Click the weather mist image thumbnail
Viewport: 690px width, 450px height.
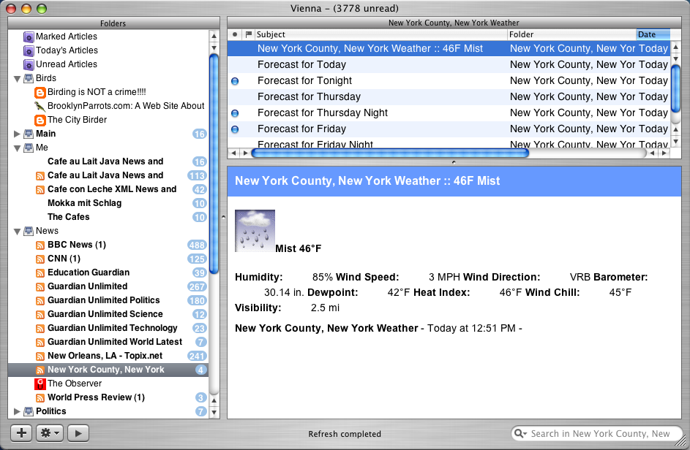(255, 231)
